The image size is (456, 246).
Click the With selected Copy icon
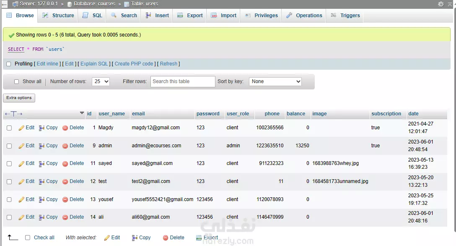pos(135,238)
